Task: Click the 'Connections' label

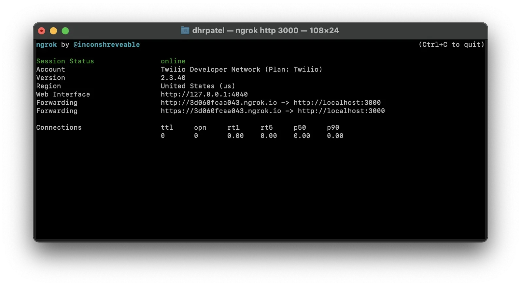Action: pos(59,127)
